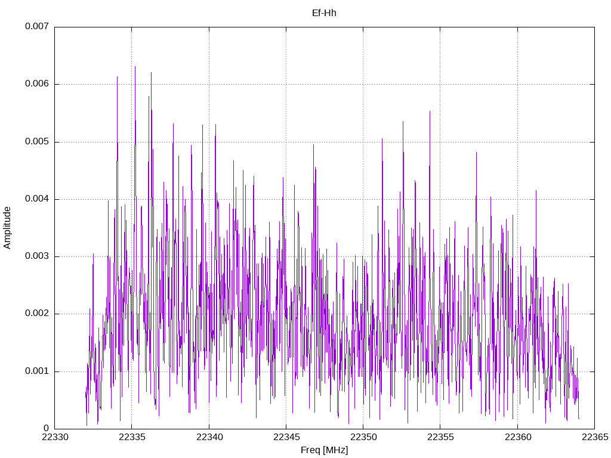Click the y-axis label Amplitude
611x458 pixels.
[x=7, y=228]
